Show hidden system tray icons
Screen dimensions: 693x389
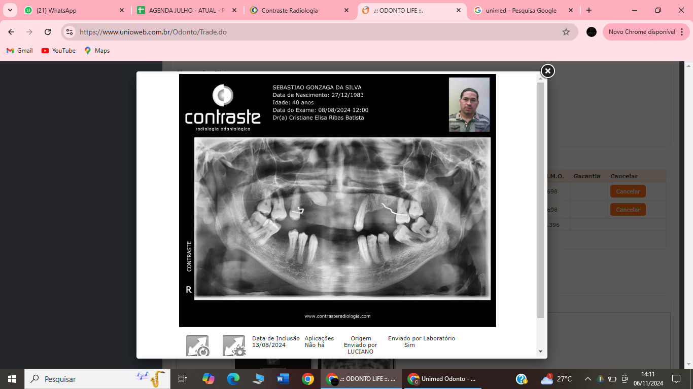587,379
